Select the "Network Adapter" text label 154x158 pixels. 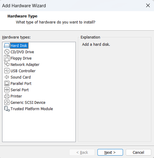pos(25,65)
